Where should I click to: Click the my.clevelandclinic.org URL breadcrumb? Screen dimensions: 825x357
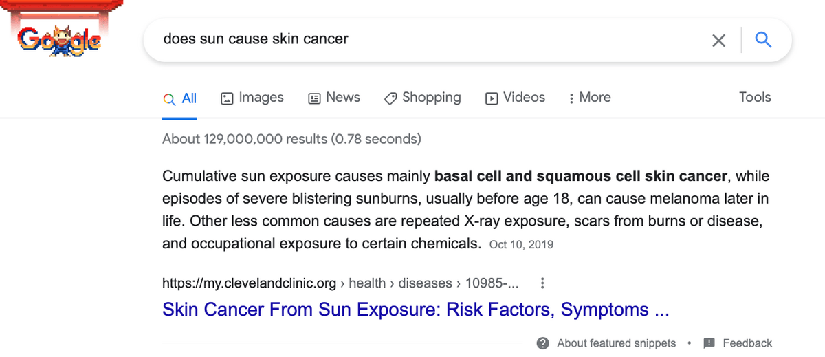[x=249, y=283]
